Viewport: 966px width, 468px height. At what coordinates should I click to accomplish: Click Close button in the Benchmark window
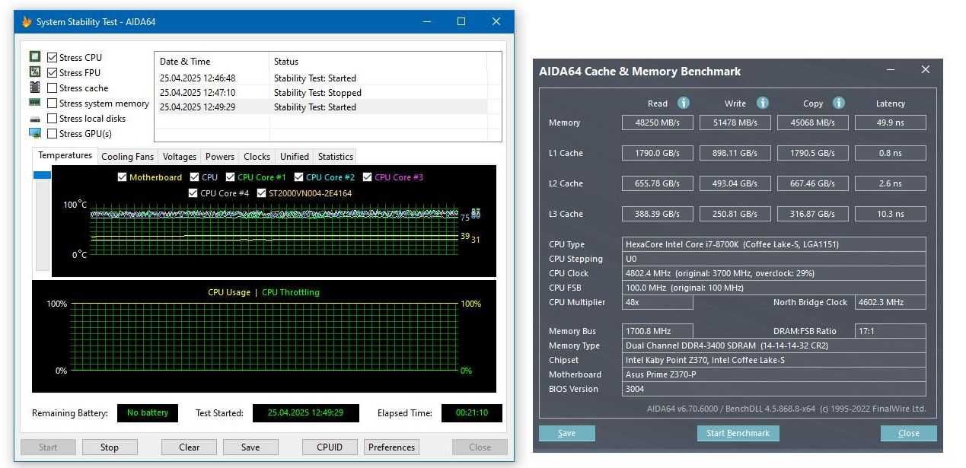pyautogui.click(x=908, y=433)
